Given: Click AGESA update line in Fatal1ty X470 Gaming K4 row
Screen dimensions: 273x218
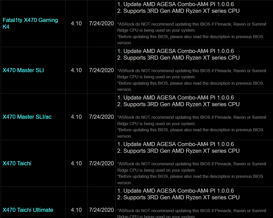Looking at the screenshot, I should [176, 4].
